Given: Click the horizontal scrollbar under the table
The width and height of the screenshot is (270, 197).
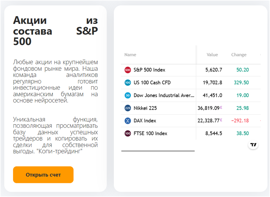Looking at the screenshot, I should [x=158, y=151].
